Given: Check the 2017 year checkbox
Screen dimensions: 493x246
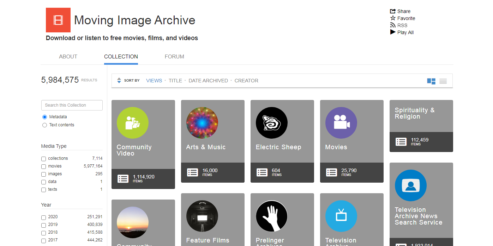Looking at the screenshot, I should pyautogui.click(x=43, y=241).
